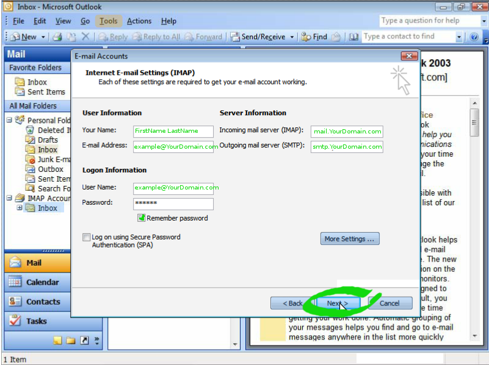Click the Send/Receive toolbar button
This screenshot has height=365, width=489.
point(258,37)
